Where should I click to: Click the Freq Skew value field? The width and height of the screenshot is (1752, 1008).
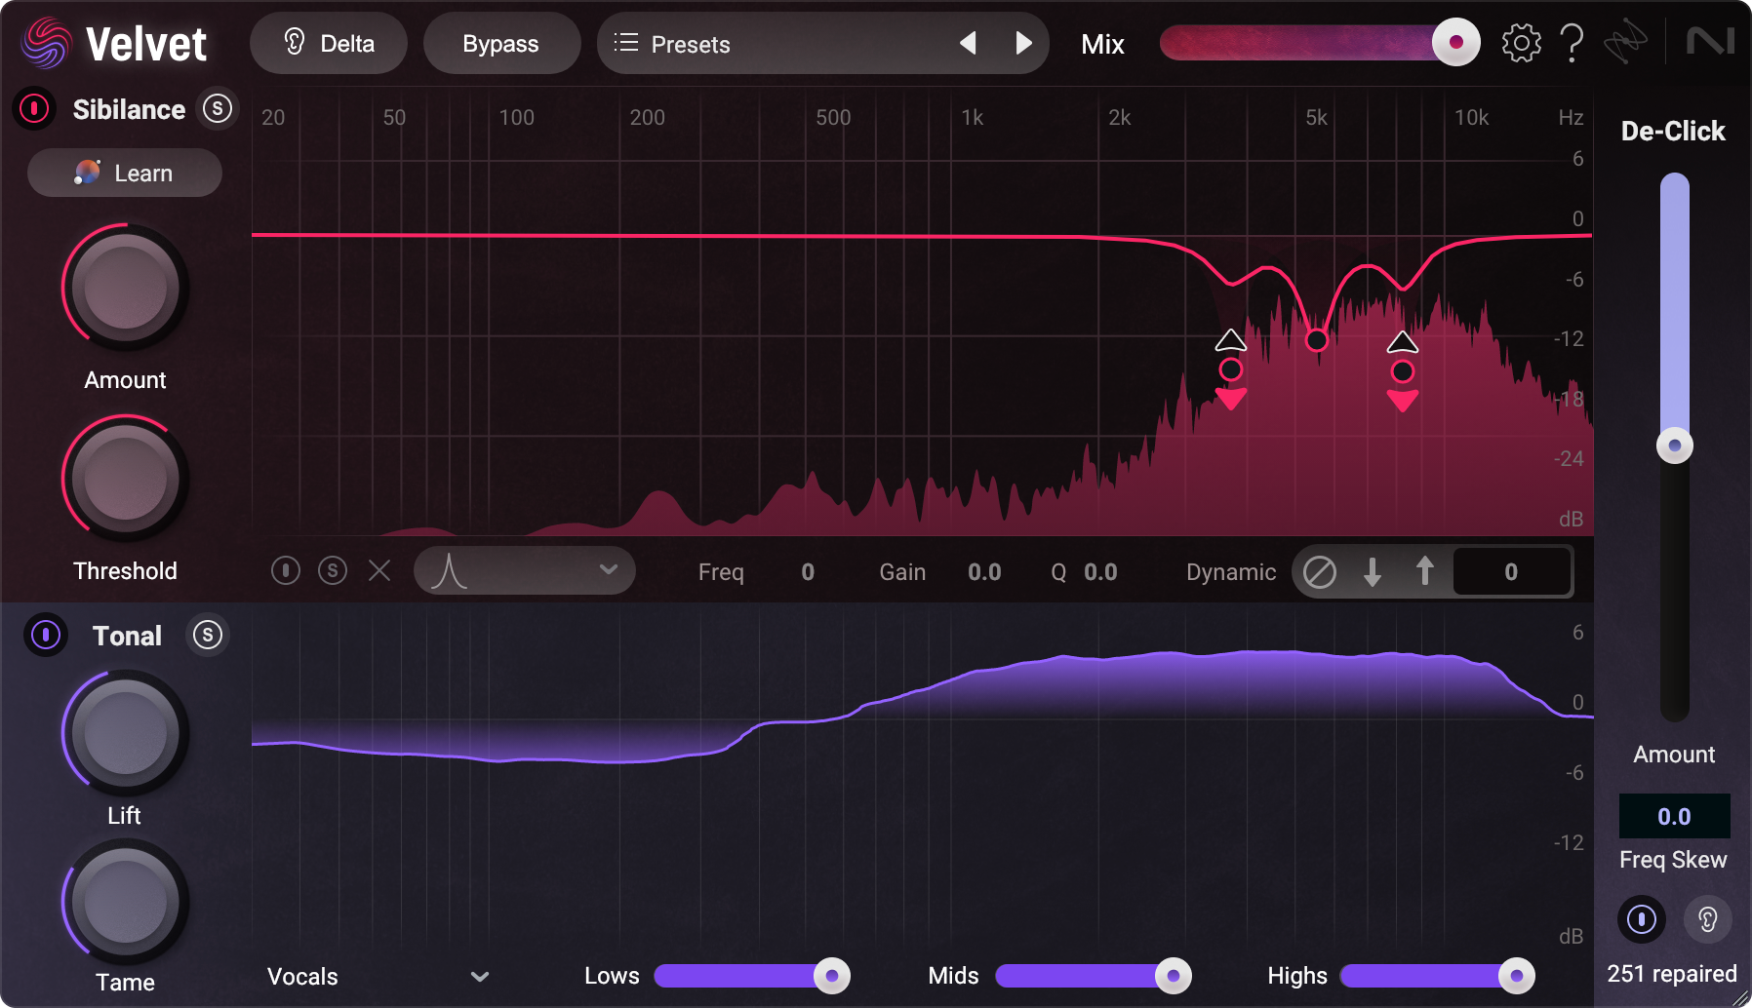(1673, 816)
